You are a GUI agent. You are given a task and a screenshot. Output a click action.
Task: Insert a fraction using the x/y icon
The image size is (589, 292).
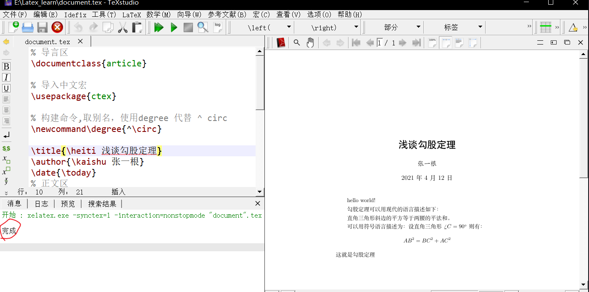(6, 181)
